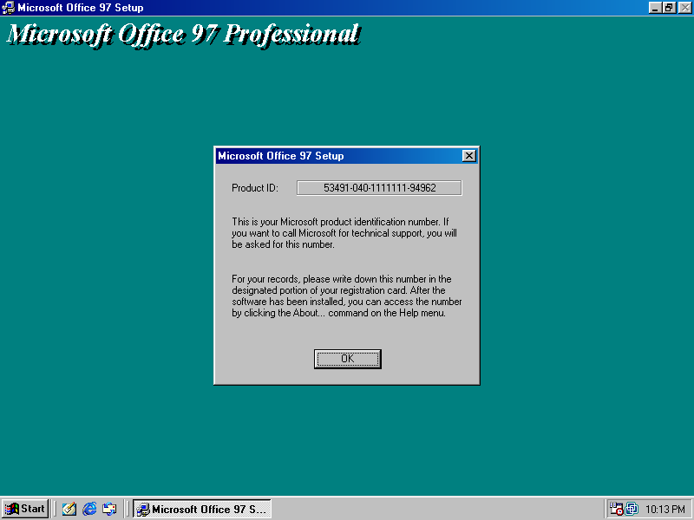Click the Microsoft Office 97 Professional heading
694x520 pixels.
[184, 35]
